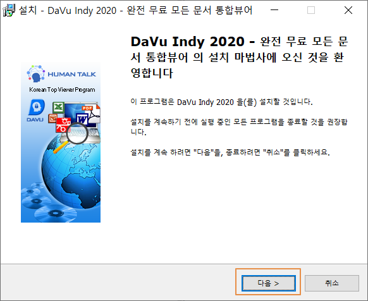This screenshot has width=368, height=301.
Task: Click the 취소 button to cancel setup
Action: [x=332, y=283]
